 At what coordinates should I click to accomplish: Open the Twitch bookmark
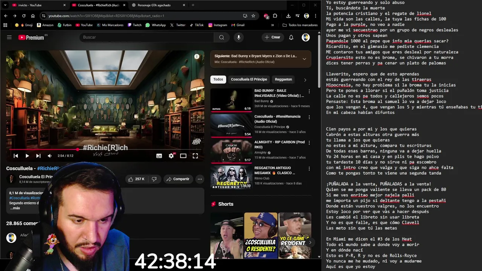click(x=134, y=25)
